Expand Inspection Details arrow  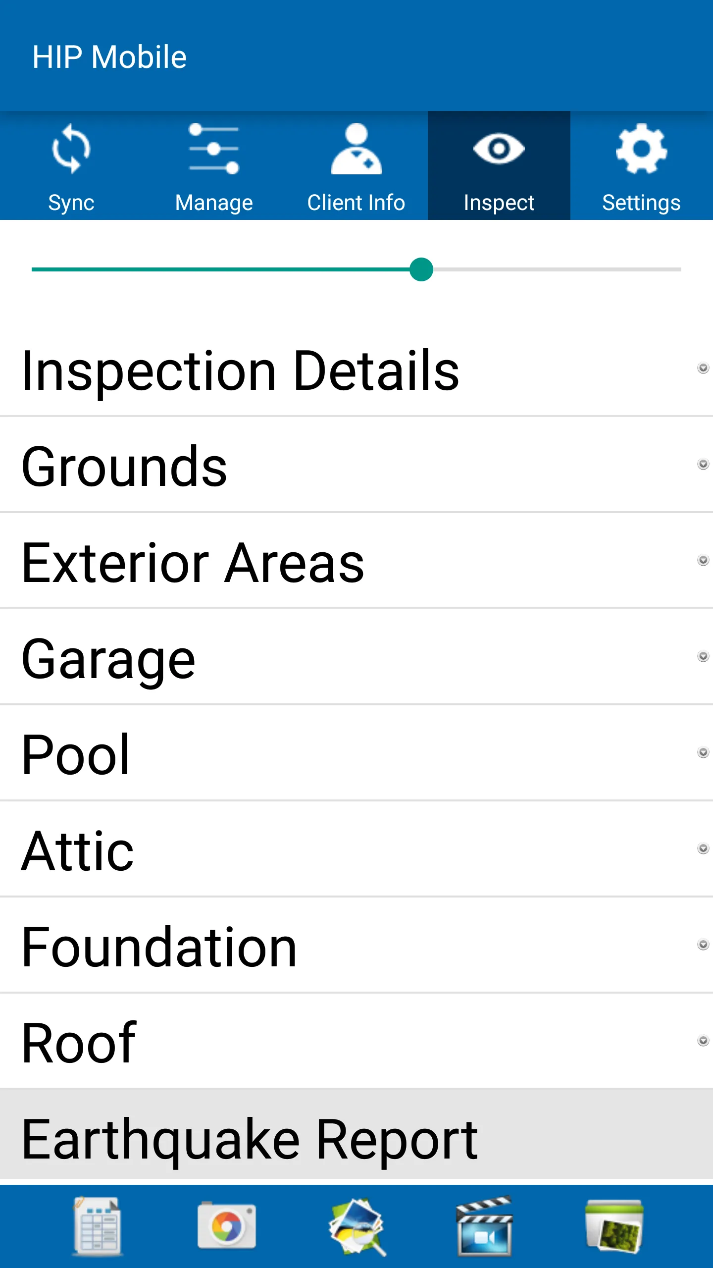click(x=703, y=368)
